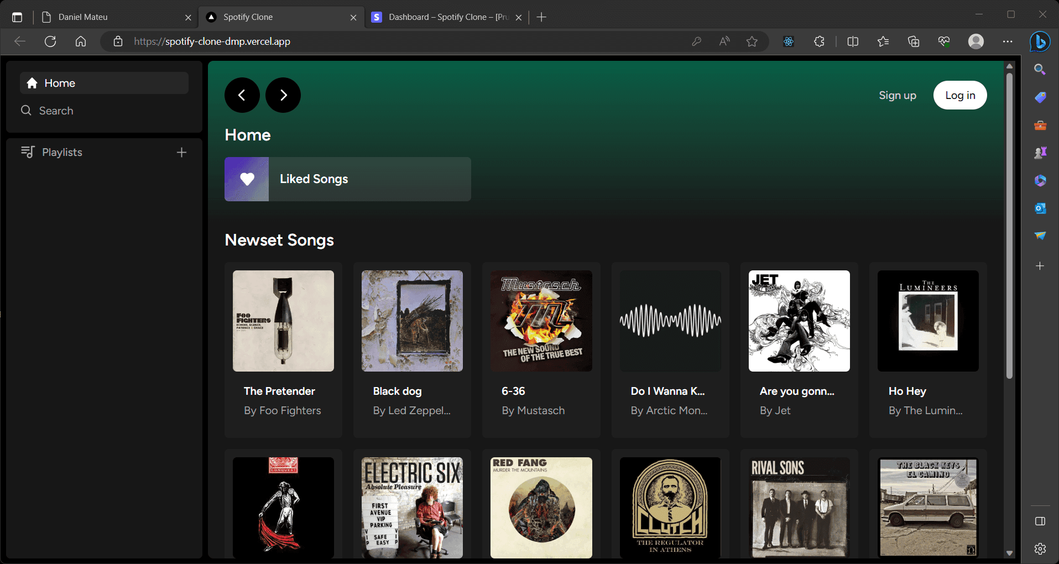Open the Bing Copilot sidebar button
Screen dimensions: 1059x564
pyautogui.click(x=1040, y=41)
